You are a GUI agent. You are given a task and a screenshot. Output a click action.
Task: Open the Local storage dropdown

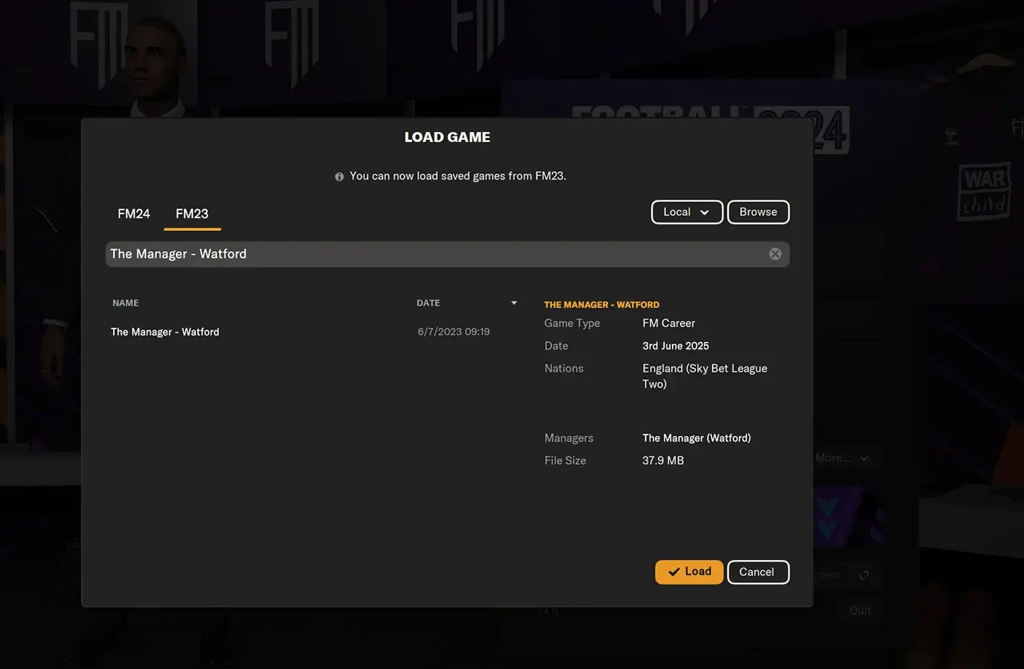(687, 212)
